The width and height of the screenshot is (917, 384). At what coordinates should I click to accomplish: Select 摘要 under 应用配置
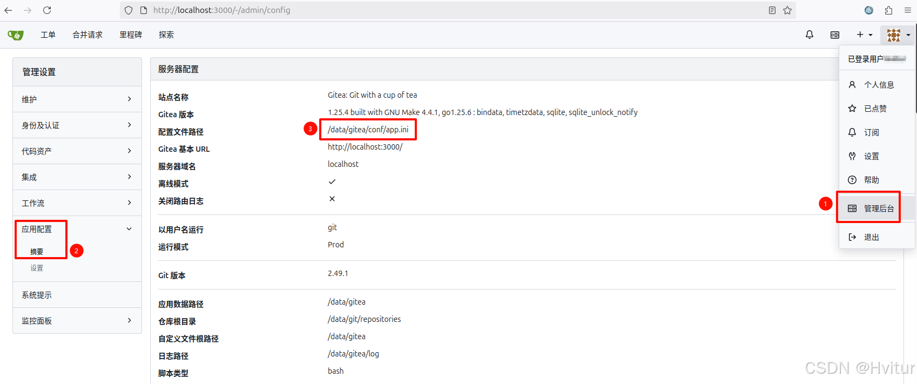[37, 252]
